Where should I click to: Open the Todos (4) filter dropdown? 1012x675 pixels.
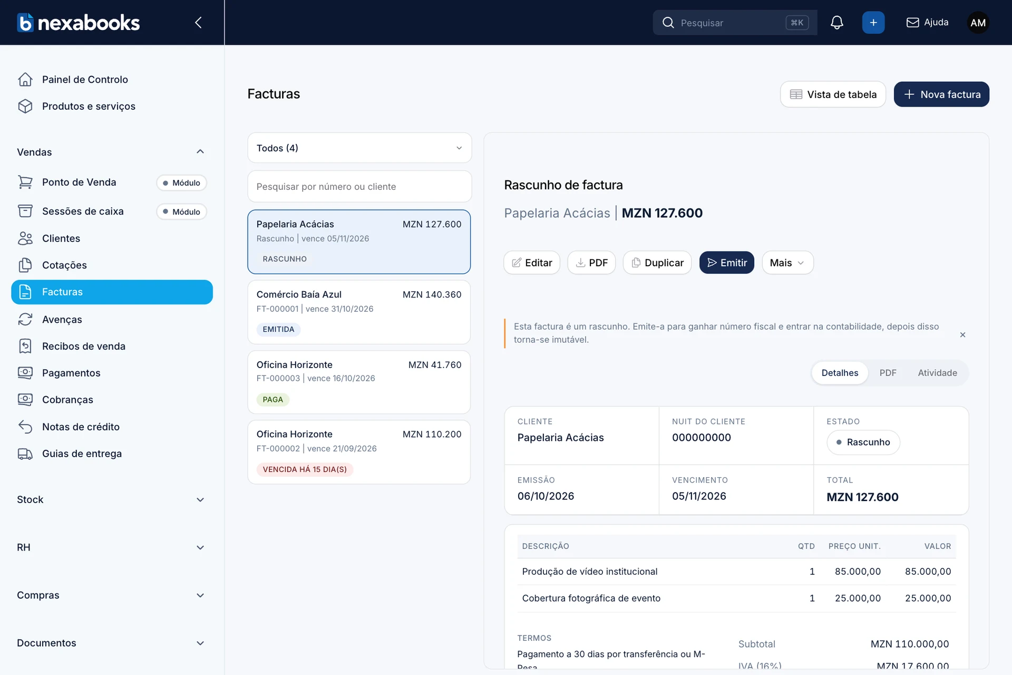[x=359, y=148]
